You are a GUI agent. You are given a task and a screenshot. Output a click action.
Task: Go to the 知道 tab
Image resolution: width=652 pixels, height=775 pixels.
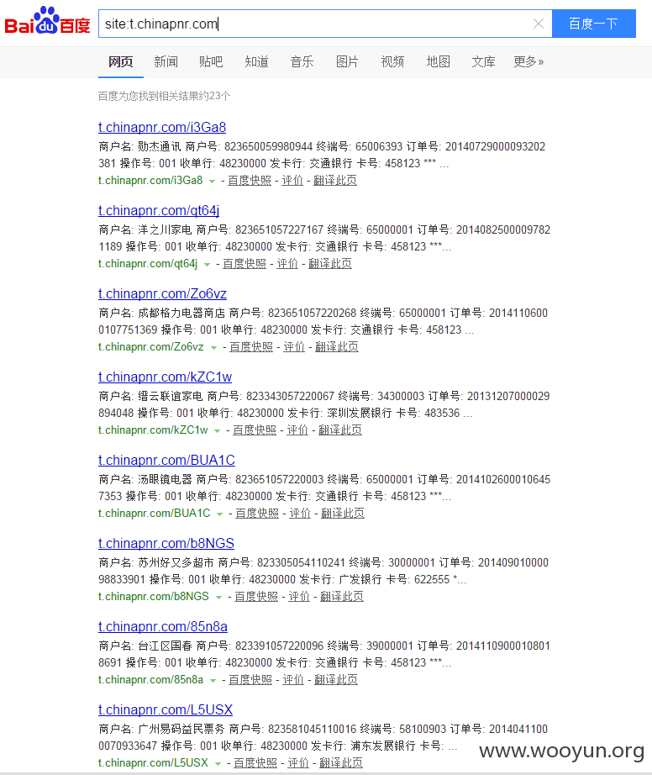coord(256,62)
